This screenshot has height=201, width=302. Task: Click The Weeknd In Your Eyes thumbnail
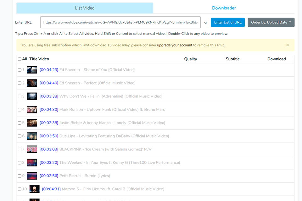click(x=32, y=163)
